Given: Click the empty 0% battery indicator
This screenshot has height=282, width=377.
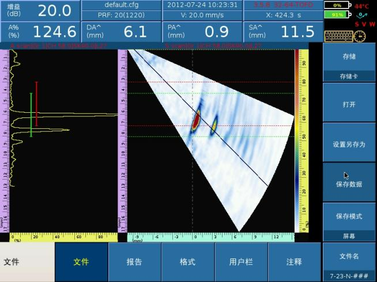Looking at the screenshot, I should pyautogui.click(x=337, y=5).
